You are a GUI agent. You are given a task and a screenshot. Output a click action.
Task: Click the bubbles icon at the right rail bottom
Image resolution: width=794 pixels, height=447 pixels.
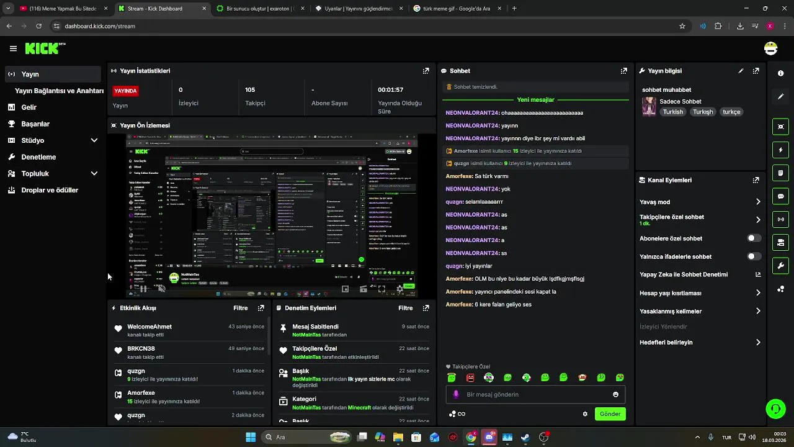point(780,289)
